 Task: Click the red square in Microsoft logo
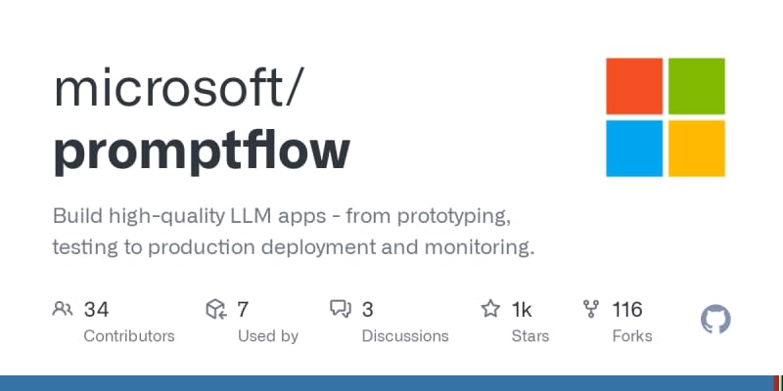634,86
